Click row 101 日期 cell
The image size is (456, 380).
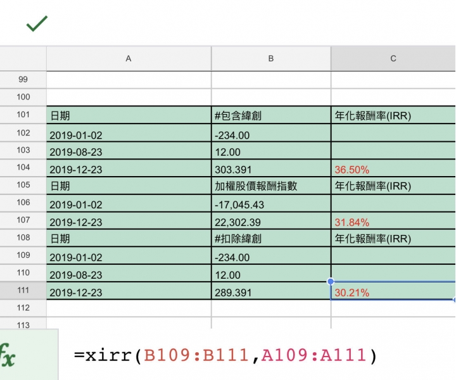[129, 115]
